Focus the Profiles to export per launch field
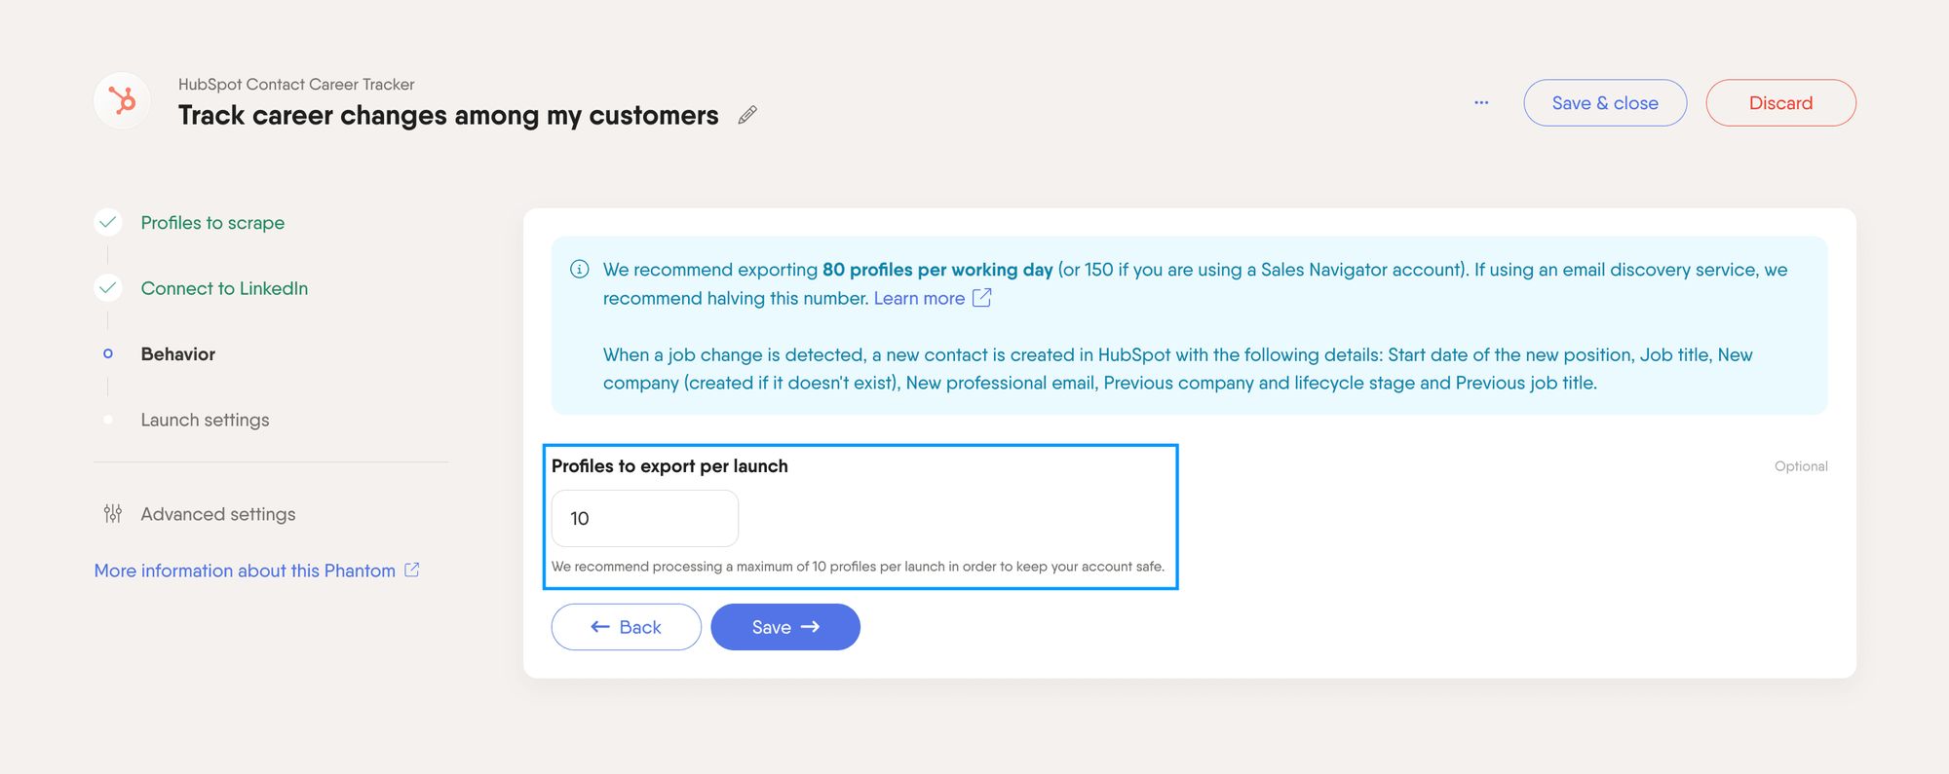The width and height of the screenshot is (1949, 774). pos(645,519)
